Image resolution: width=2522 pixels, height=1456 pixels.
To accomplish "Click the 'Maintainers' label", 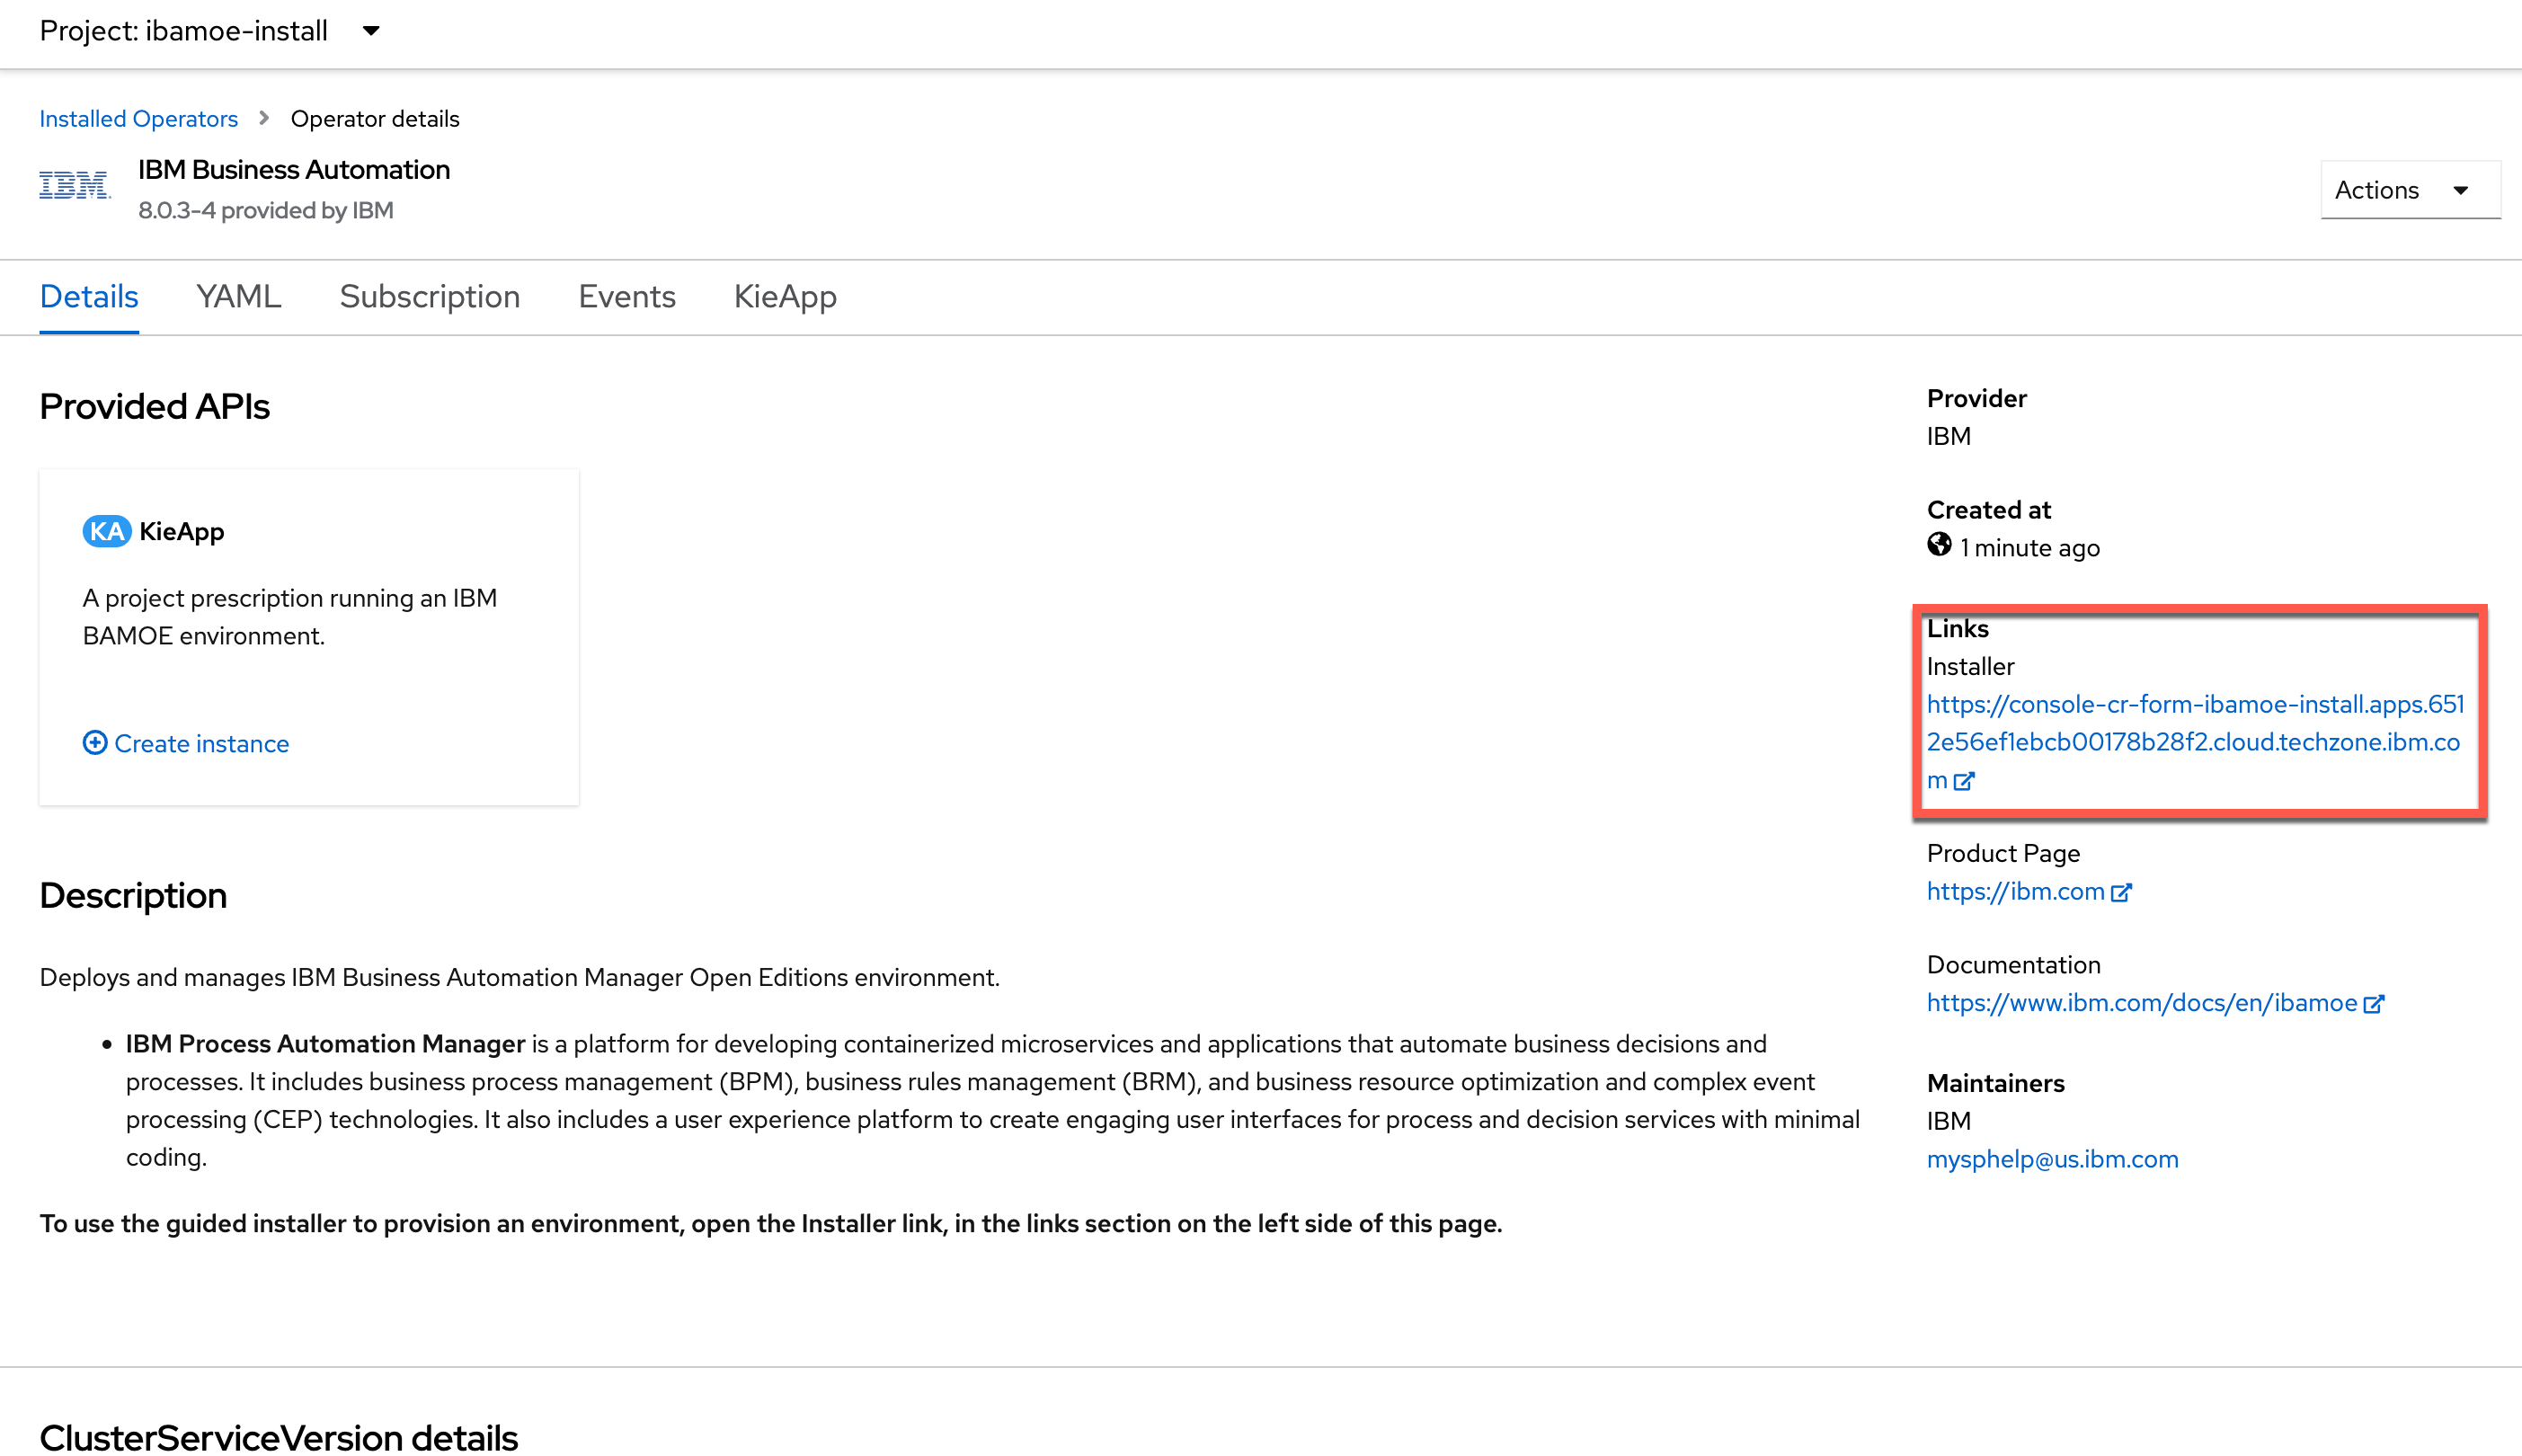I will [1995, 1083].
